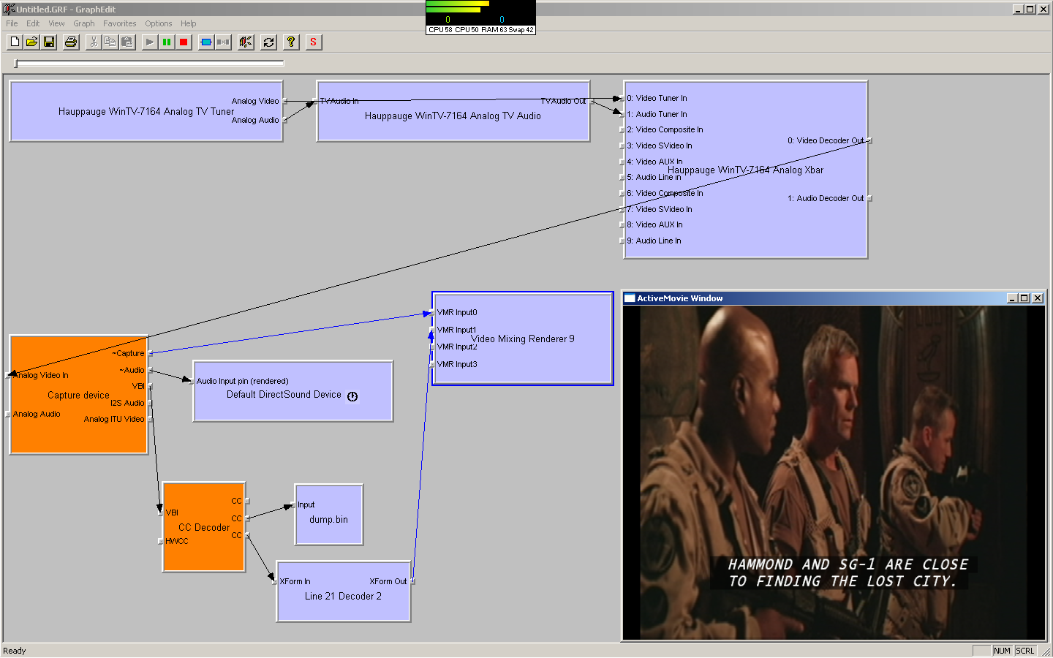Click the ActiveMovie Window title bar
The height and width of the screenshot is (658, 1053).
(834, 298)
